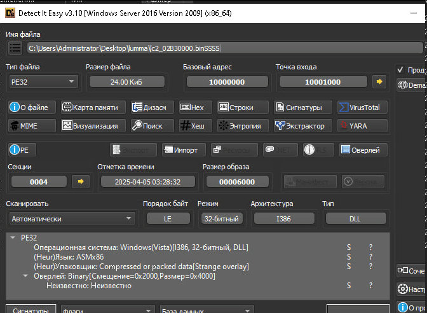Click the base address 10000000 value
Viewport: 427px width, 313px height.
pyautogui.click(x=227, y=82)
